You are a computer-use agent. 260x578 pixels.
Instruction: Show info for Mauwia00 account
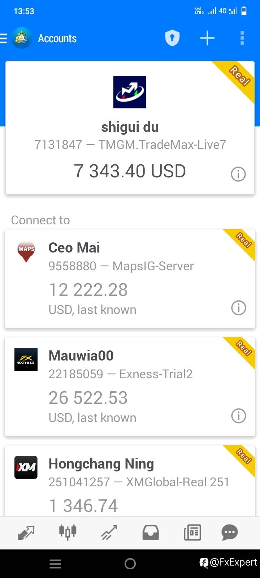[238, 416]
